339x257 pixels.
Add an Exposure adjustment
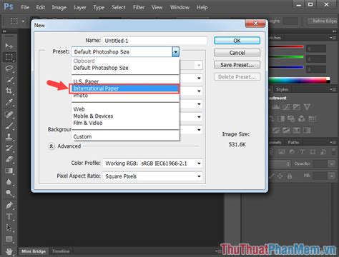pyautogui.click(x=297, y=107)
